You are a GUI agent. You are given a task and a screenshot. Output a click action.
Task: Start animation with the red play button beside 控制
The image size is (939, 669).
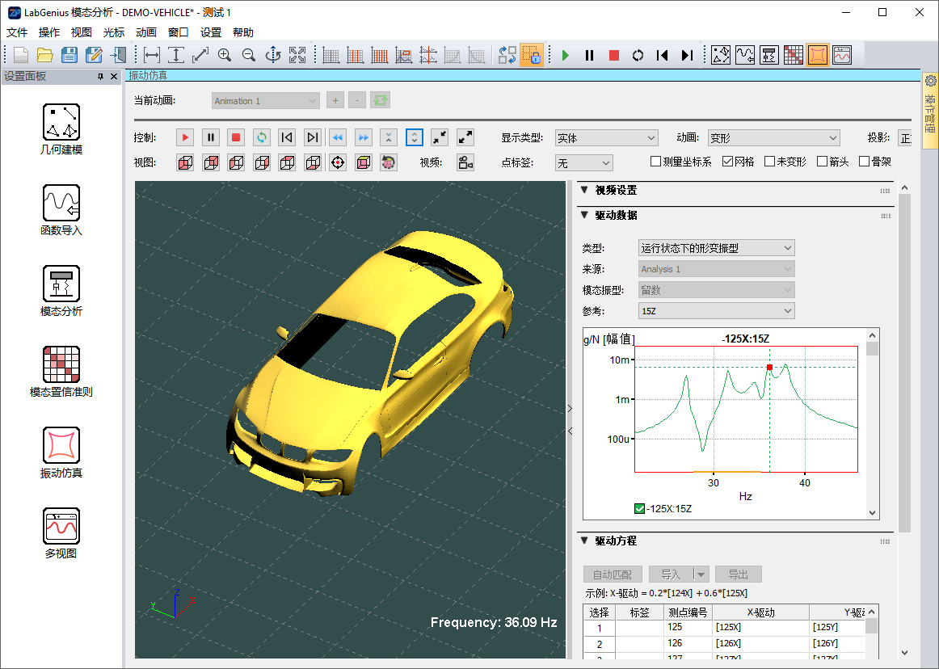pyautogui.click(x=185, y=137)
